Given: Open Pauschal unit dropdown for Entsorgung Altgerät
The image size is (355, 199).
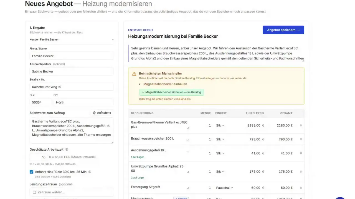Looking at the screenshot, I should click(225, 188).
